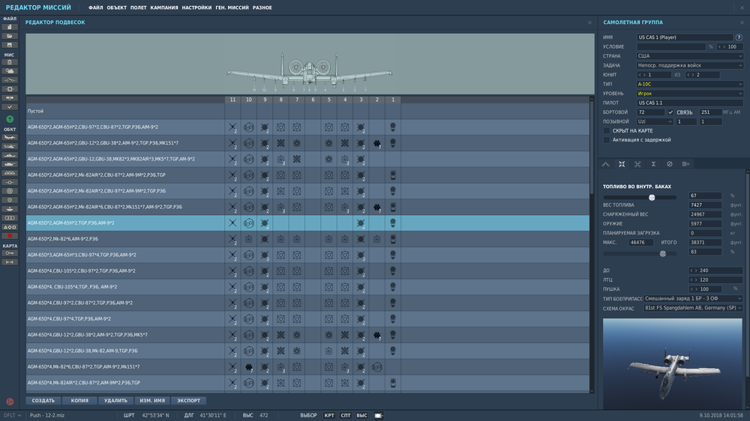Image resolution: width=750 pixels, height=421 pixels.
Task: Open the failures tab circle-slash icon
Action: coord(670,164)
